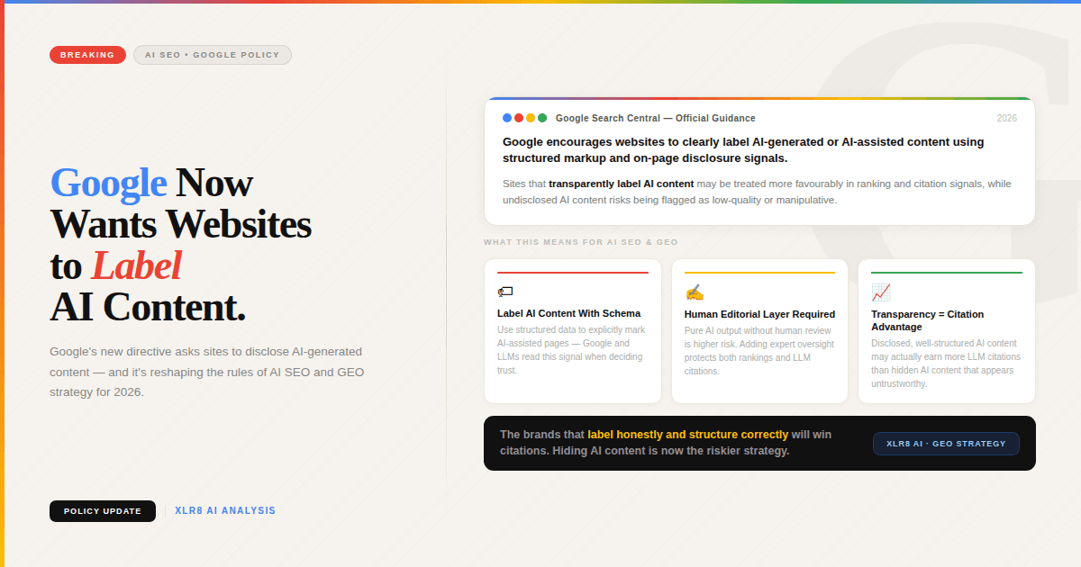Click the blue Google word in headline
1081x567 pixels.
click(x=108, y=183)
